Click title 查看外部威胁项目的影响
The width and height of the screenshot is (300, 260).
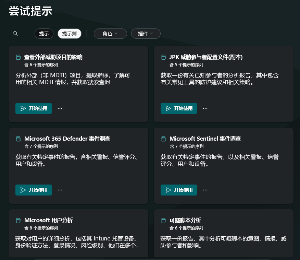[x=53, y=57]
